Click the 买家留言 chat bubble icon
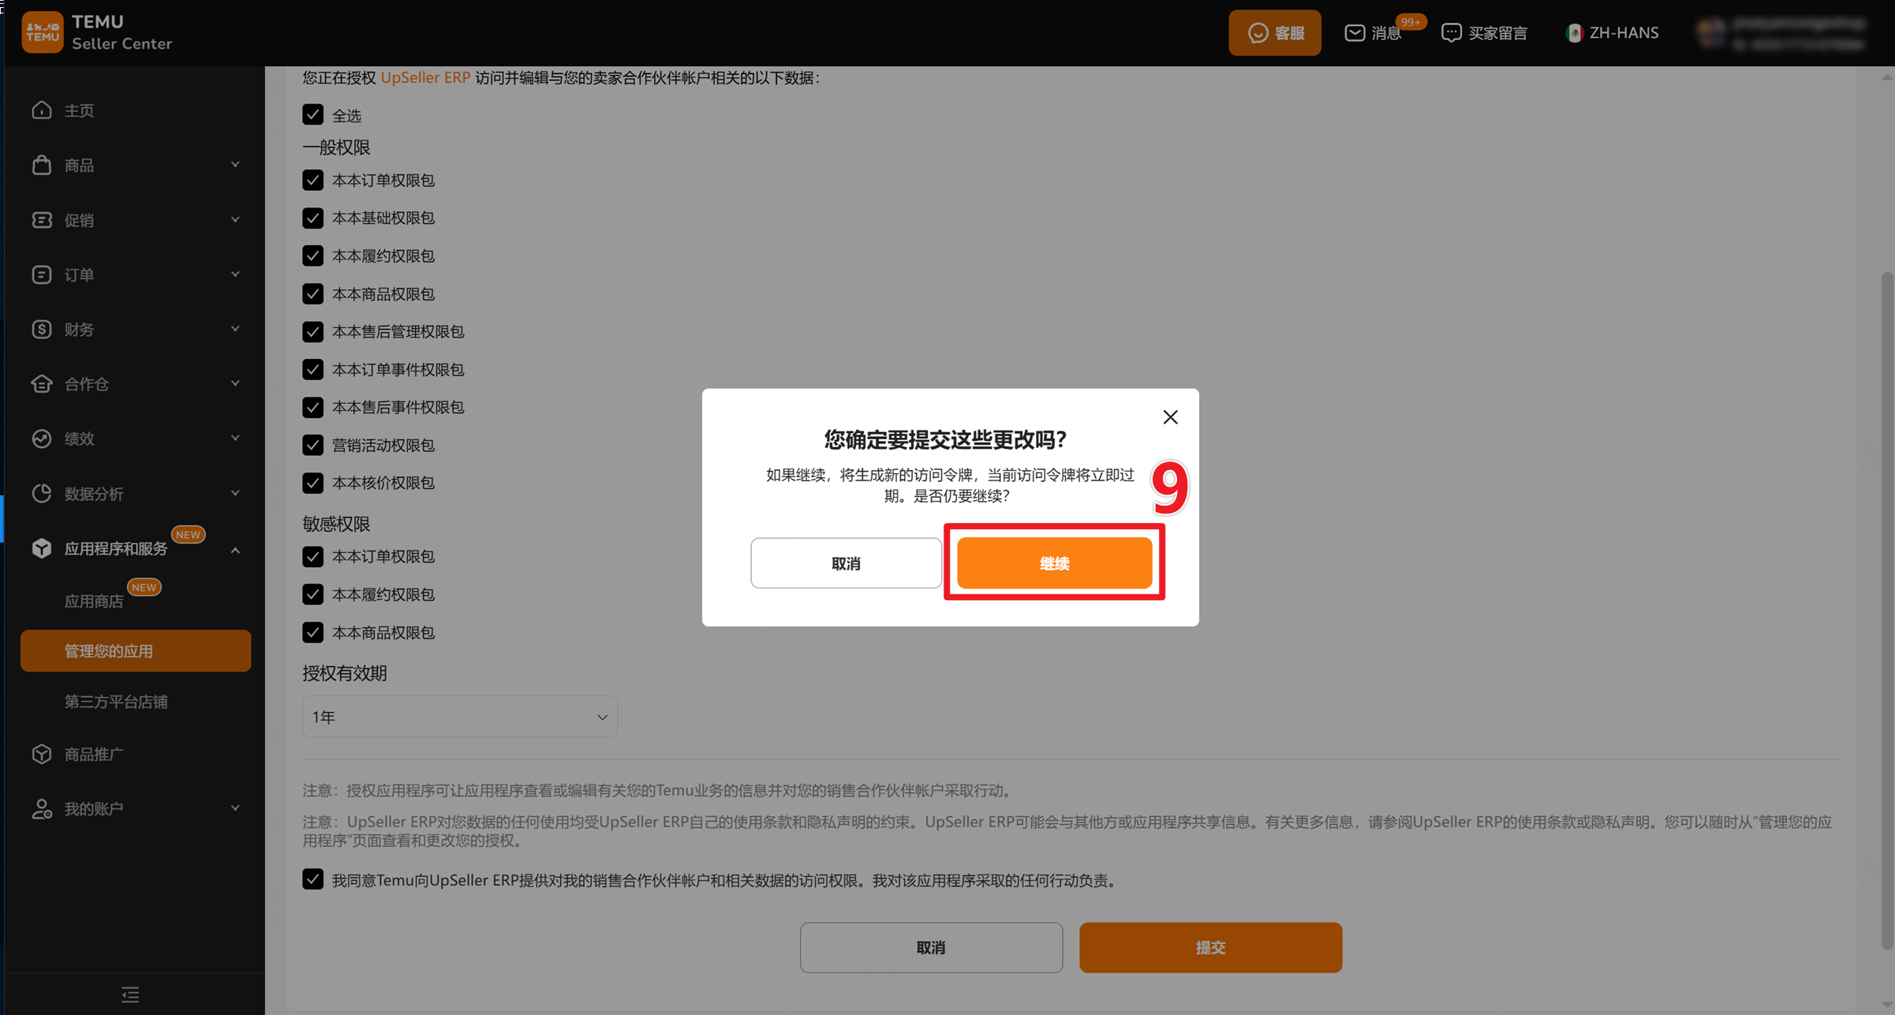The height and width of the screenshot is (1015, 1895). (1451, 32)
